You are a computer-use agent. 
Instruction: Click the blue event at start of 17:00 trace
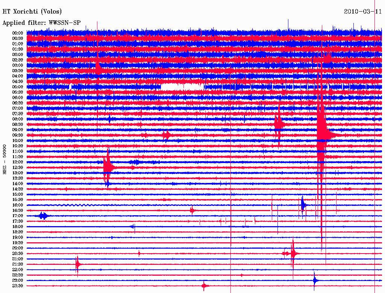point(44,216)
